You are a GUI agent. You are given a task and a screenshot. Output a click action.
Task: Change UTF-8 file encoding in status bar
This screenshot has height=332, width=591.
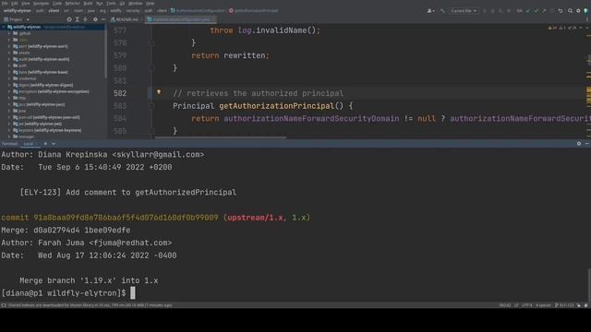click(x=527, y=305)
